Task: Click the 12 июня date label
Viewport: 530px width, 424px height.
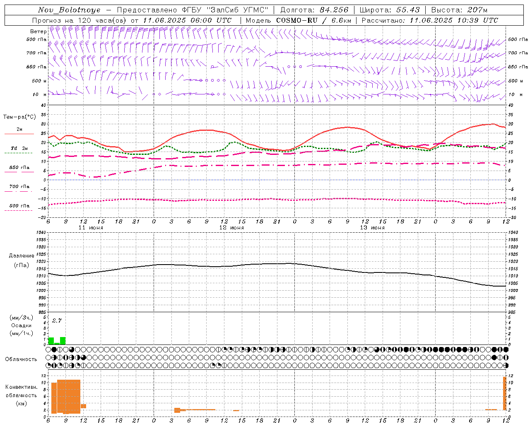Action: coord(231,227)
